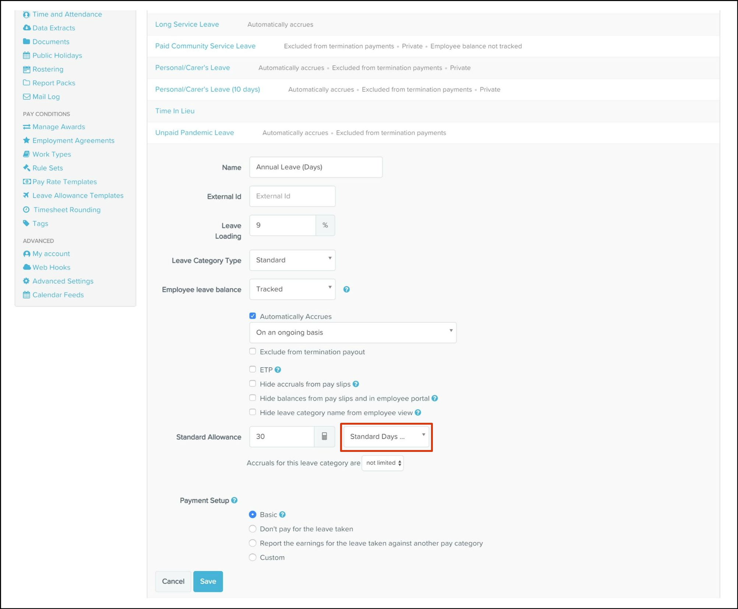738x609 pixels.
Task: Click help icon for Hide accruals from pay slips
Action: (x=356, y=384)
